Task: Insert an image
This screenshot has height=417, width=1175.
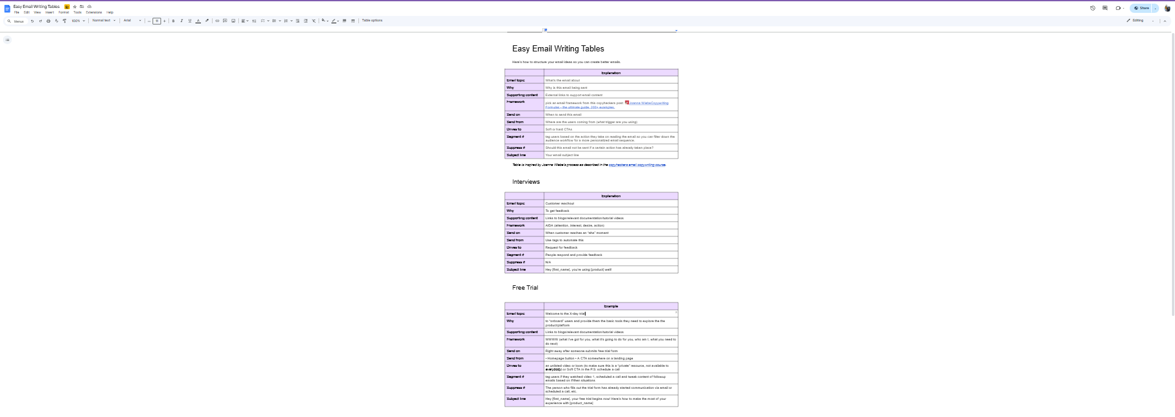Action: pyautogui.click(x=233, y=21)
